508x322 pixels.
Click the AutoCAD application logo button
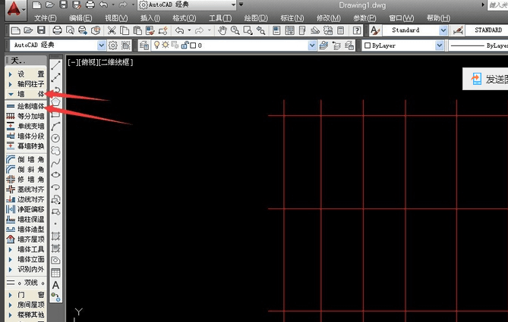14,9
